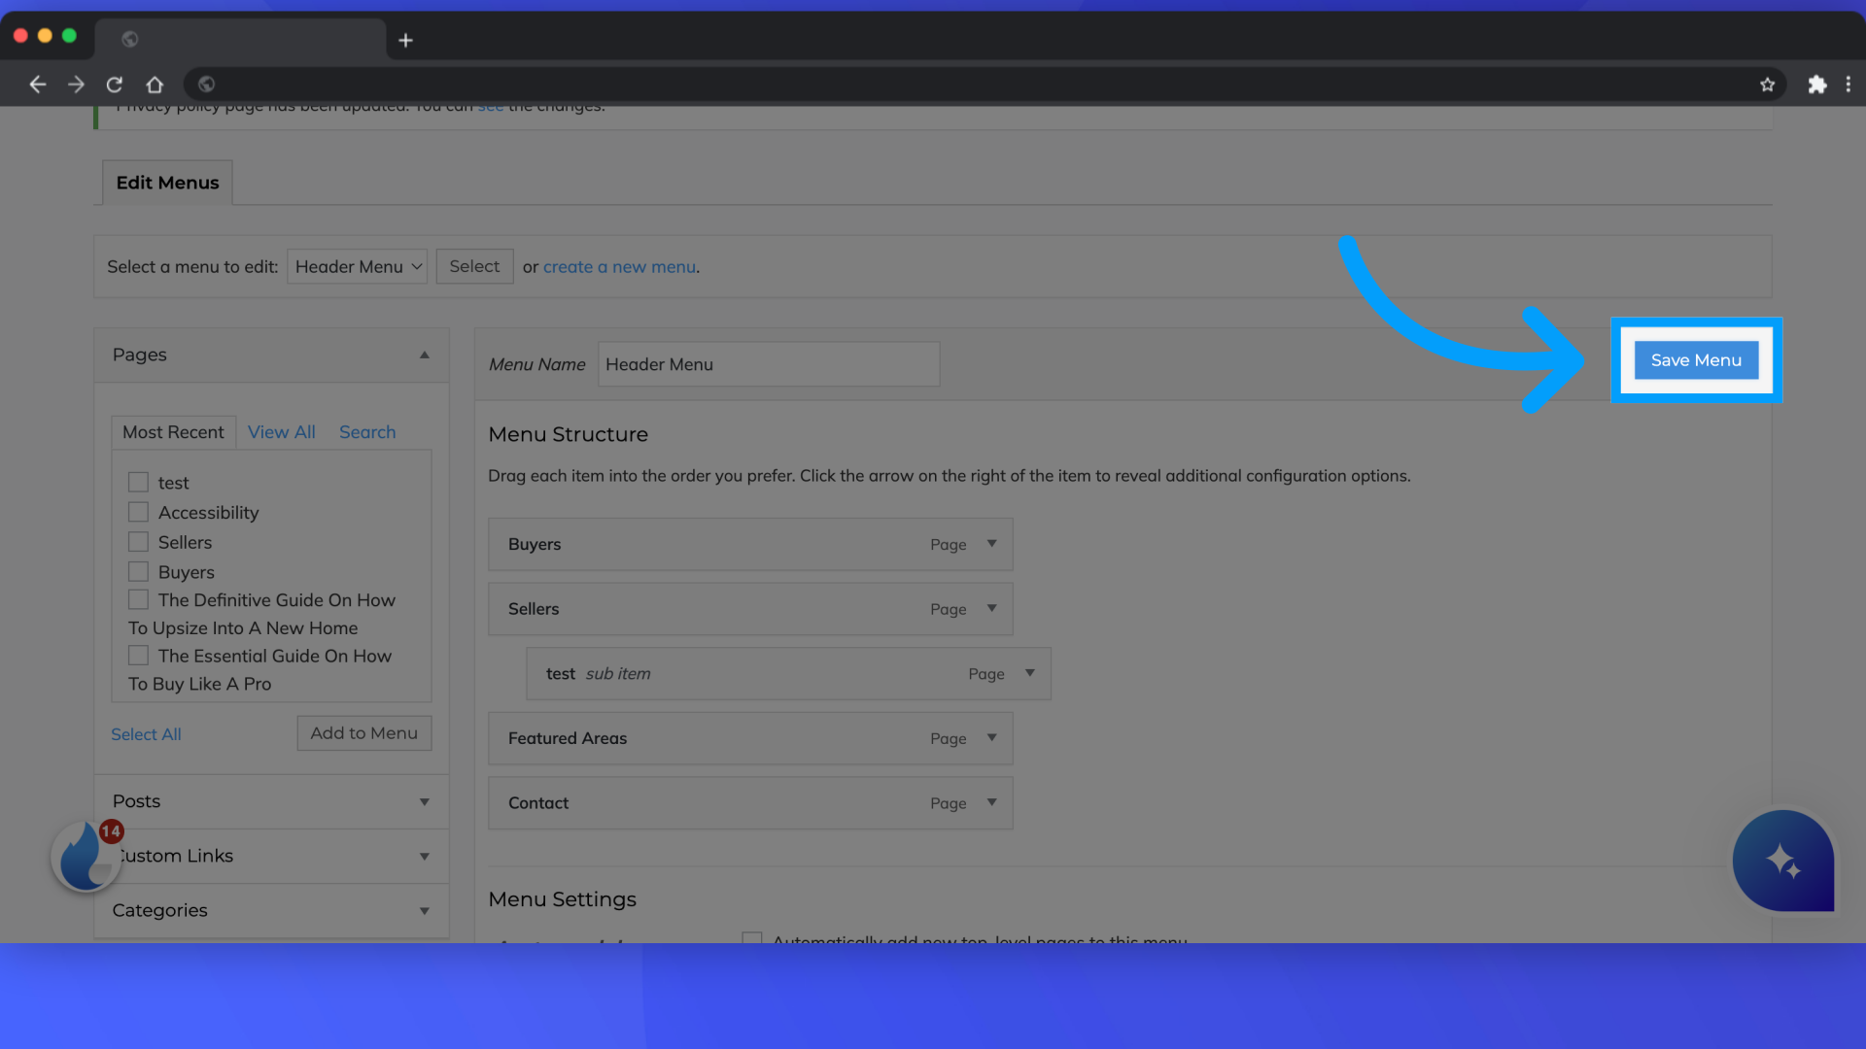Click the Save Menu button
Viewport: 1866px width, 1049px height.
1696,360
